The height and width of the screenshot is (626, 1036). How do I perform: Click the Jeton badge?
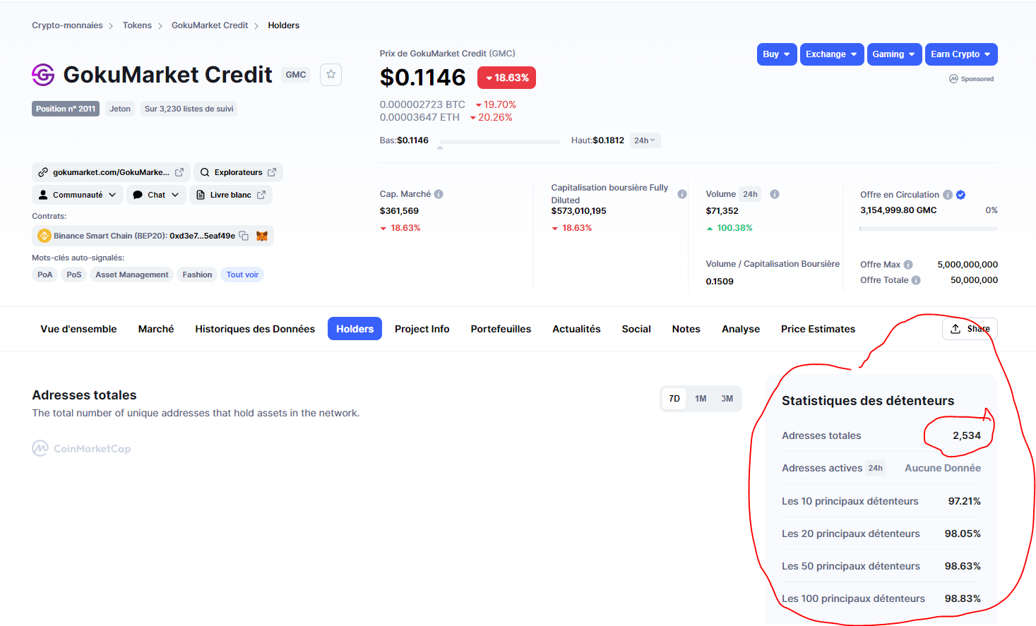pyautogui.click(x=120, y=109)
